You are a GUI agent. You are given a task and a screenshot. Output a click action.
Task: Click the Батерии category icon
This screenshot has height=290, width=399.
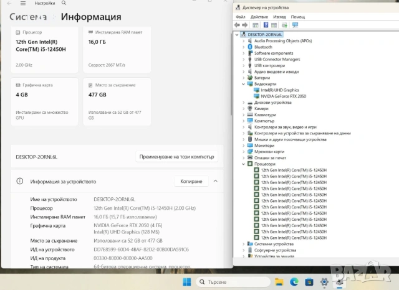tap(250, 78)
